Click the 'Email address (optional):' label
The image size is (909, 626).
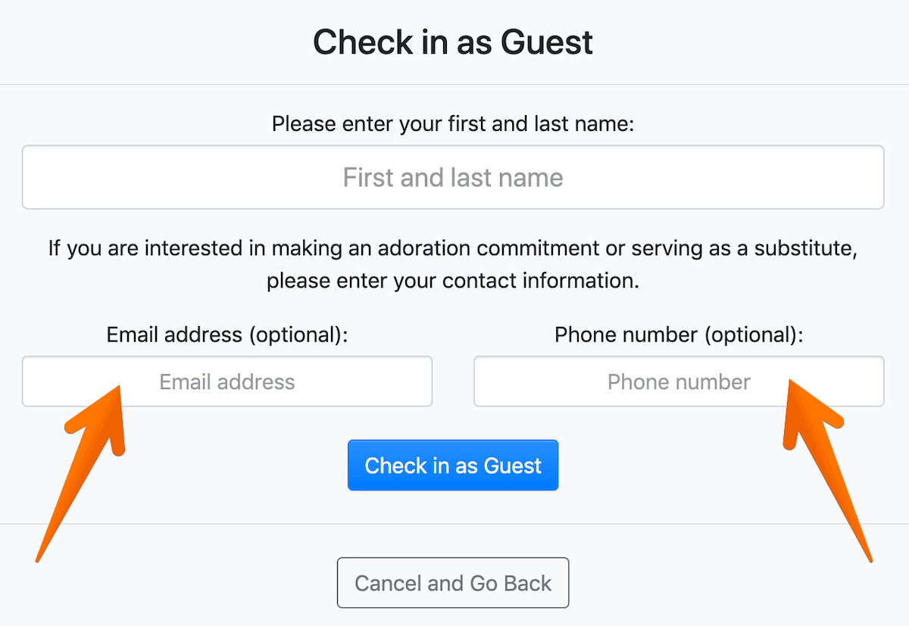coord(227,335)
